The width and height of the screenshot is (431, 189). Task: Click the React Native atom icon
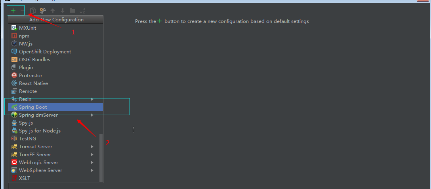tap(14, 83)
